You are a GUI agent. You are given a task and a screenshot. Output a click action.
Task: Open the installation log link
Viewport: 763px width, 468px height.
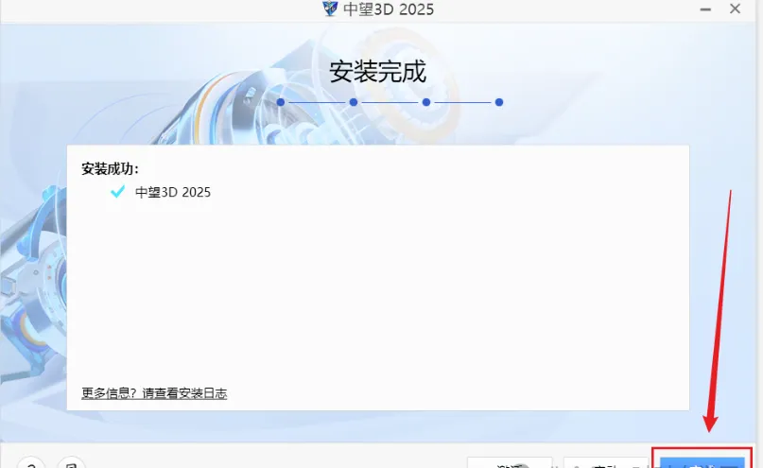click(x=154, y=393)
